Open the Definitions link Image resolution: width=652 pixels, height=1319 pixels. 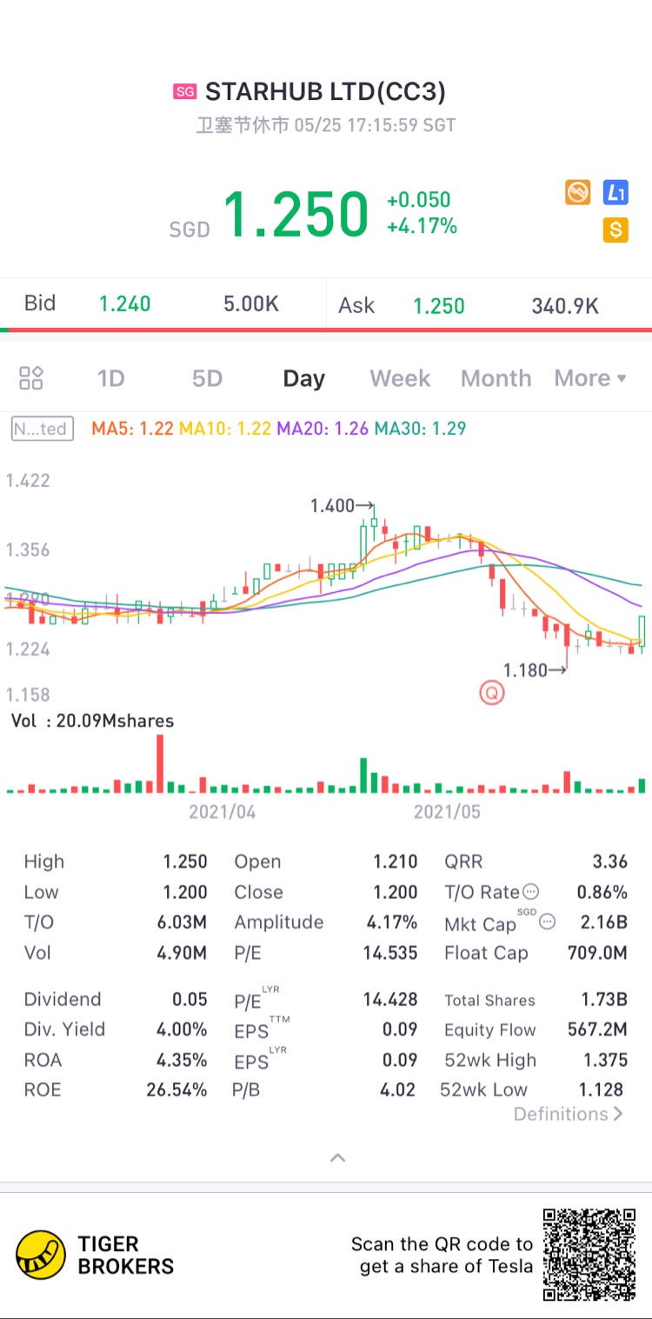coord(569,1114)
